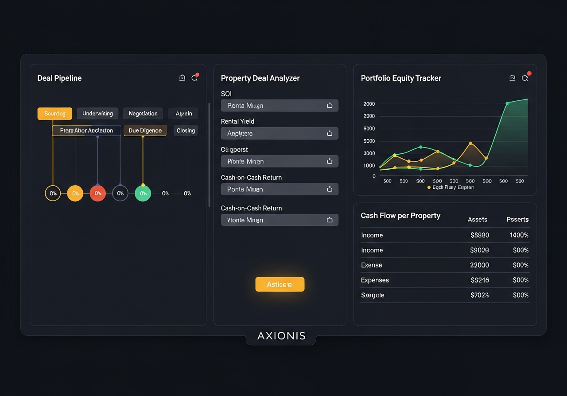Click the share icon in the Rental Yield field

pyautogui.click(x=330, y=133)
